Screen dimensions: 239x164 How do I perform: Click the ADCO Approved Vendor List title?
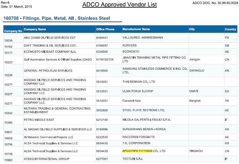(119, 4)
